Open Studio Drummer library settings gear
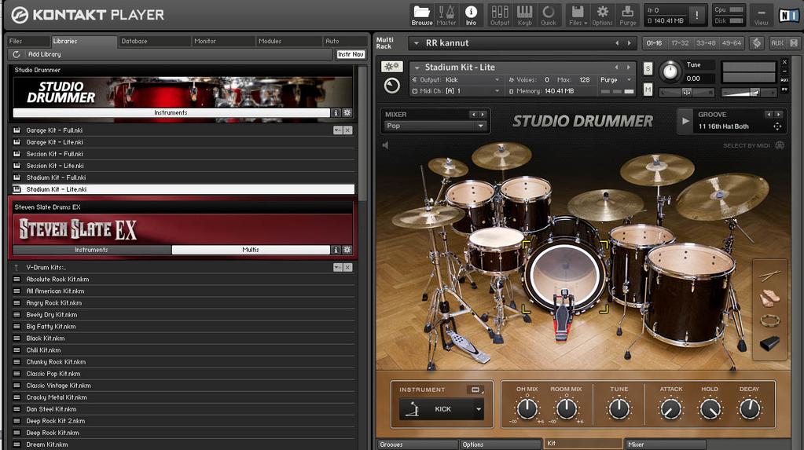The width and height of the screenshot is (804, 450). 347,113
